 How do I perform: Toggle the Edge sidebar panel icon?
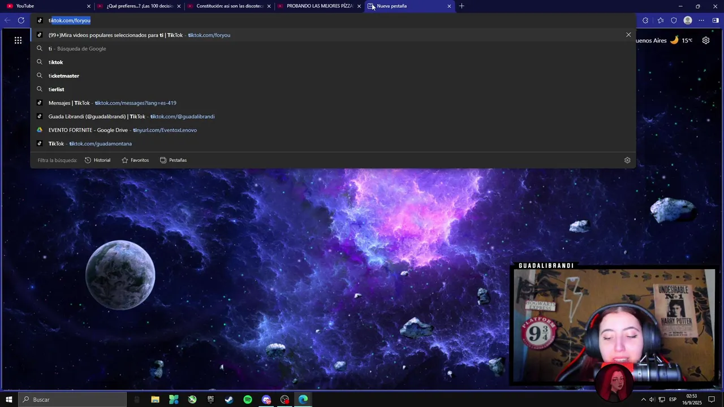(716, 20)
